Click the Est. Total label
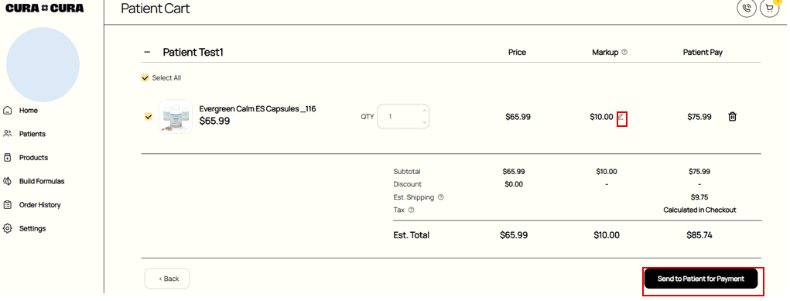The image size is (790, 301). (412, 235)
